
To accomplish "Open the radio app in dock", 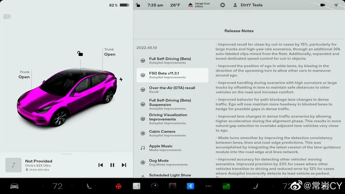I will 136,186.
